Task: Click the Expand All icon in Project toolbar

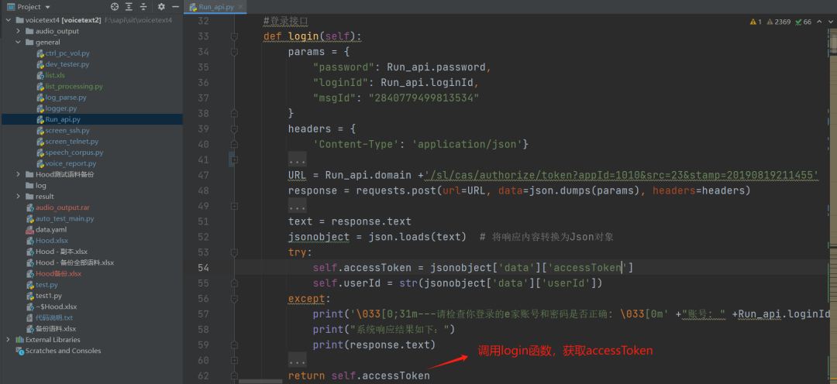Action: [129, 7]
